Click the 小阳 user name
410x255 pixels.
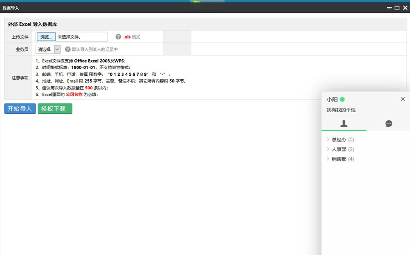coord(332,99)
